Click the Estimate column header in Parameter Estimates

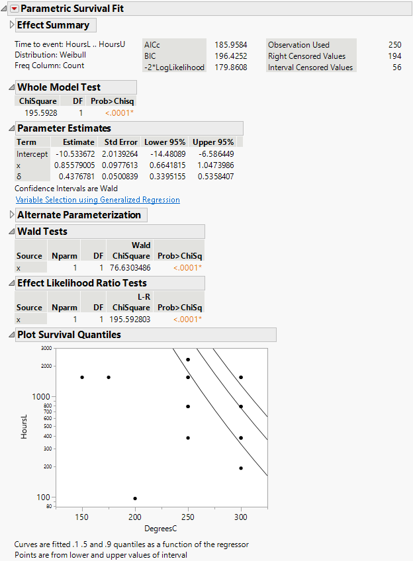(78, 142)
